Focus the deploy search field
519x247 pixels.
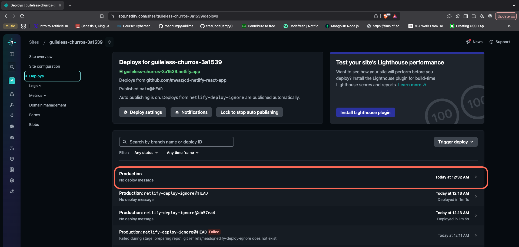(177, 142)
